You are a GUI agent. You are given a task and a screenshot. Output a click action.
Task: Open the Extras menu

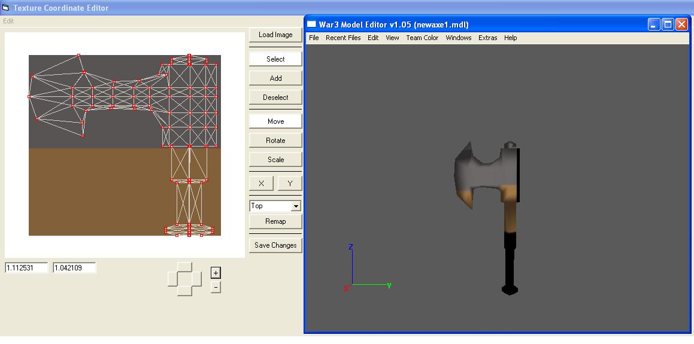point(488,38)
